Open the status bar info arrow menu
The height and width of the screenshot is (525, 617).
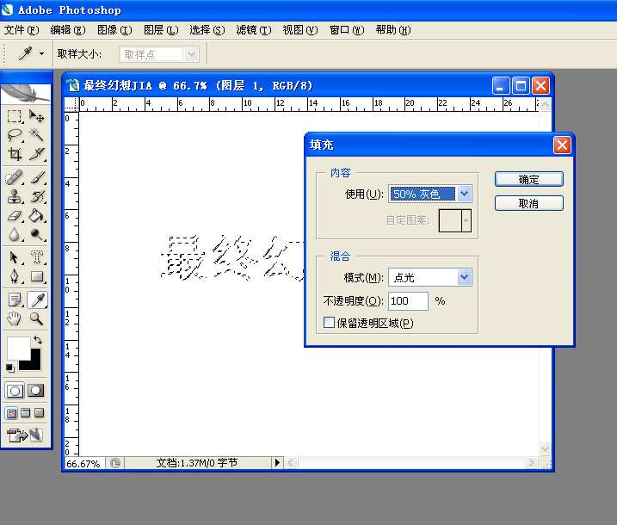pos(277,462)
